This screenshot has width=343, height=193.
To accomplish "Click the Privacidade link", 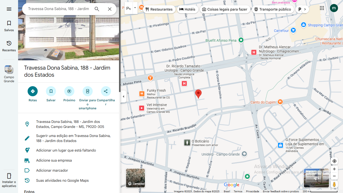I will pyautogui.click(x=253, y=191).
